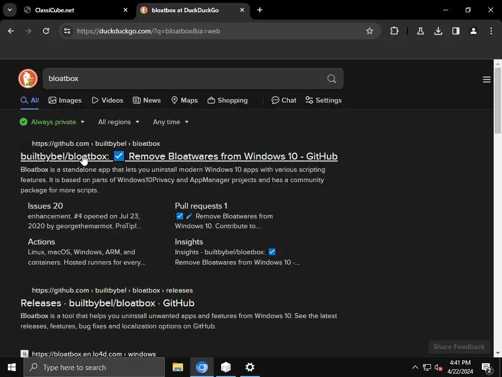Expand the All regions dropdown
The height and width of the screenshot is (377, 502).
pos(119,122)
